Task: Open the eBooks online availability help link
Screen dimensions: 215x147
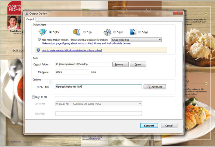Action: coord(72,50)
